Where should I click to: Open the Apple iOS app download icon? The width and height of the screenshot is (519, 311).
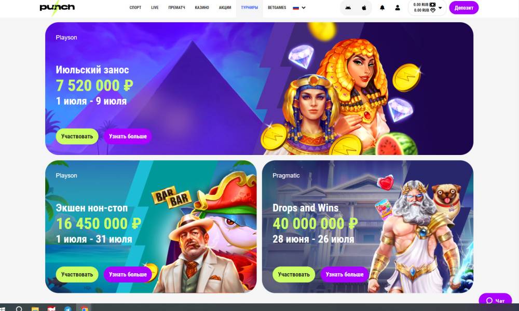364,8
